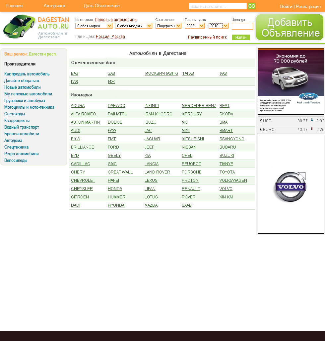Select Снегоходы in sidebar
This screenshot has height=341, width=325.
[15, 114]
